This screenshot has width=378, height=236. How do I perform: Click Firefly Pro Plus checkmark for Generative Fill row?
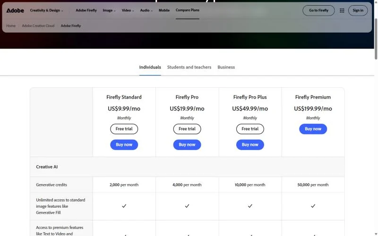coord(250,206)
